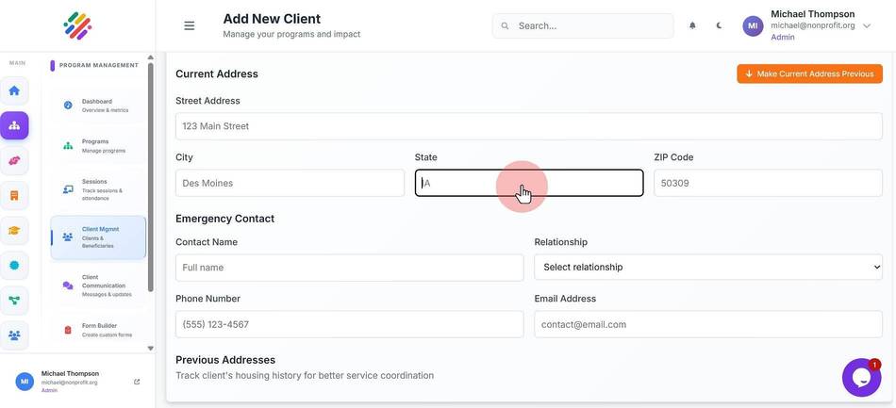
Task: Click the Street Address input field
Action: coord(528,126)
